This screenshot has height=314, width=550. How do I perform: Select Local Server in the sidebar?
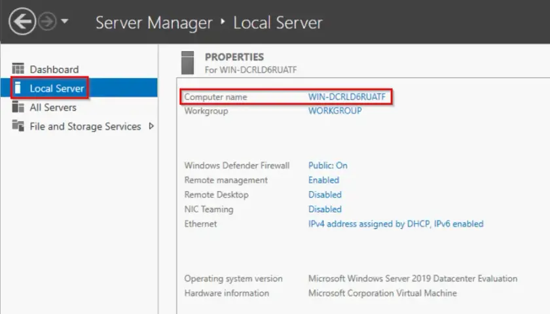[x=57, y=88]
